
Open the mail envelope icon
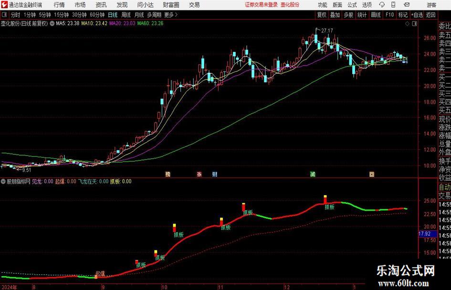click(407, 5)
